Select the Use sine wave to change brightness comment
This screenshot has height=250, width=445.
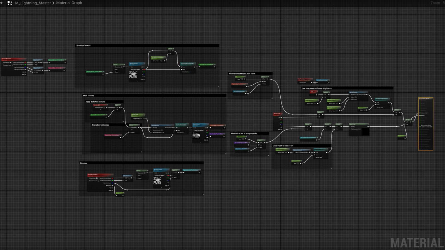347,88
